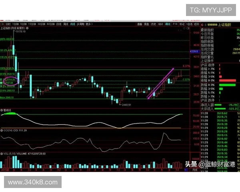This screenshot has height=192, width=240.
Task: Click the 标记 mark button
Action: (182, 24)
